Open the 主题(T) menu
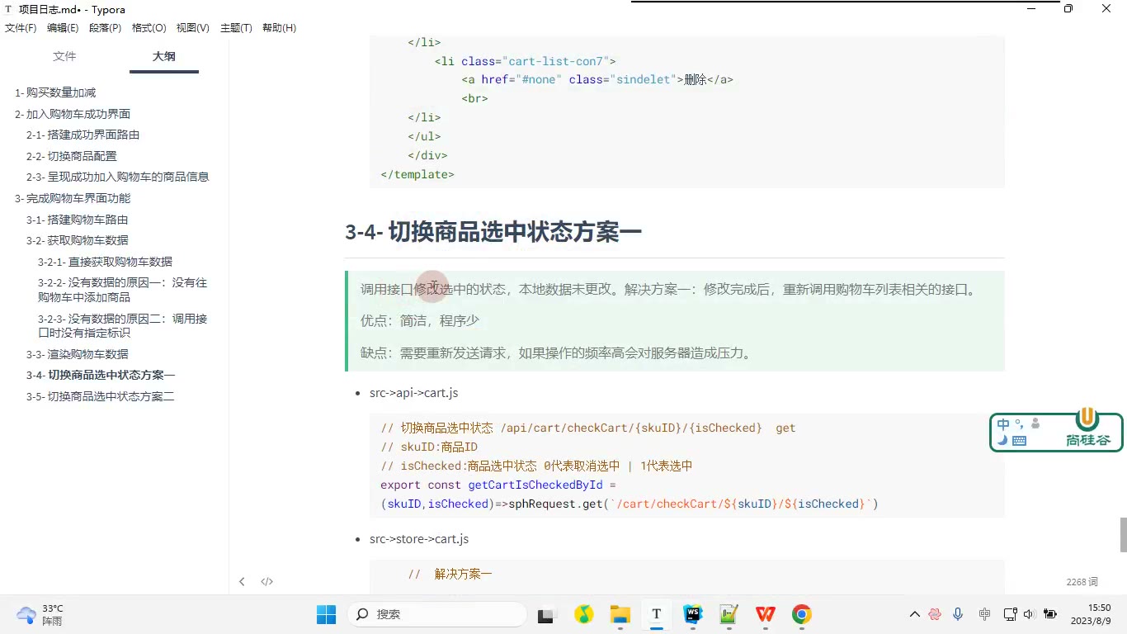Screen dimensions: 1127x634 [236, 28]
